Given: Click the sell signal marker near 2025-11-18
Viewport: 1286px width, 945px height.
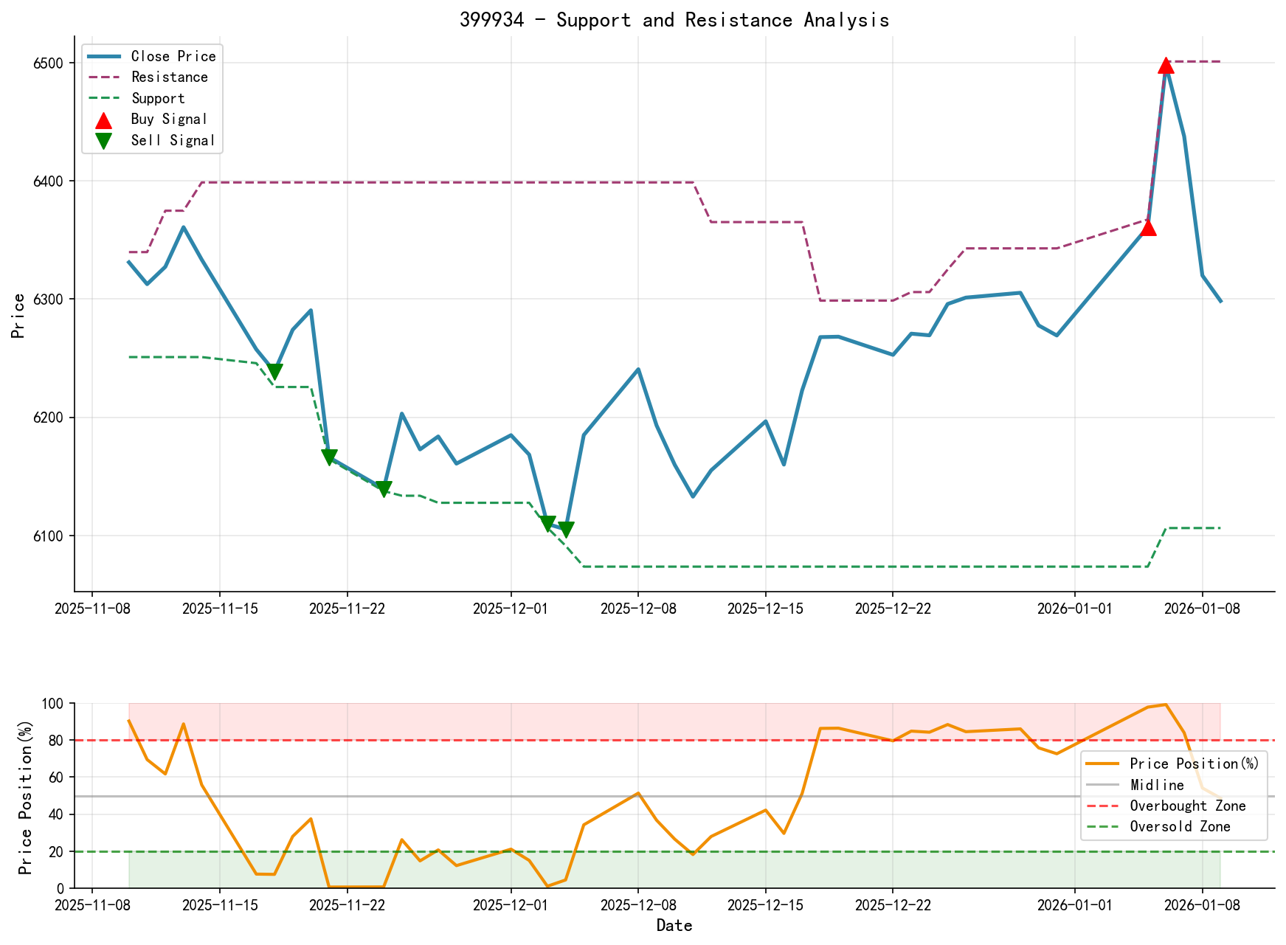Looking at the screenshot, I should (274, 371).
